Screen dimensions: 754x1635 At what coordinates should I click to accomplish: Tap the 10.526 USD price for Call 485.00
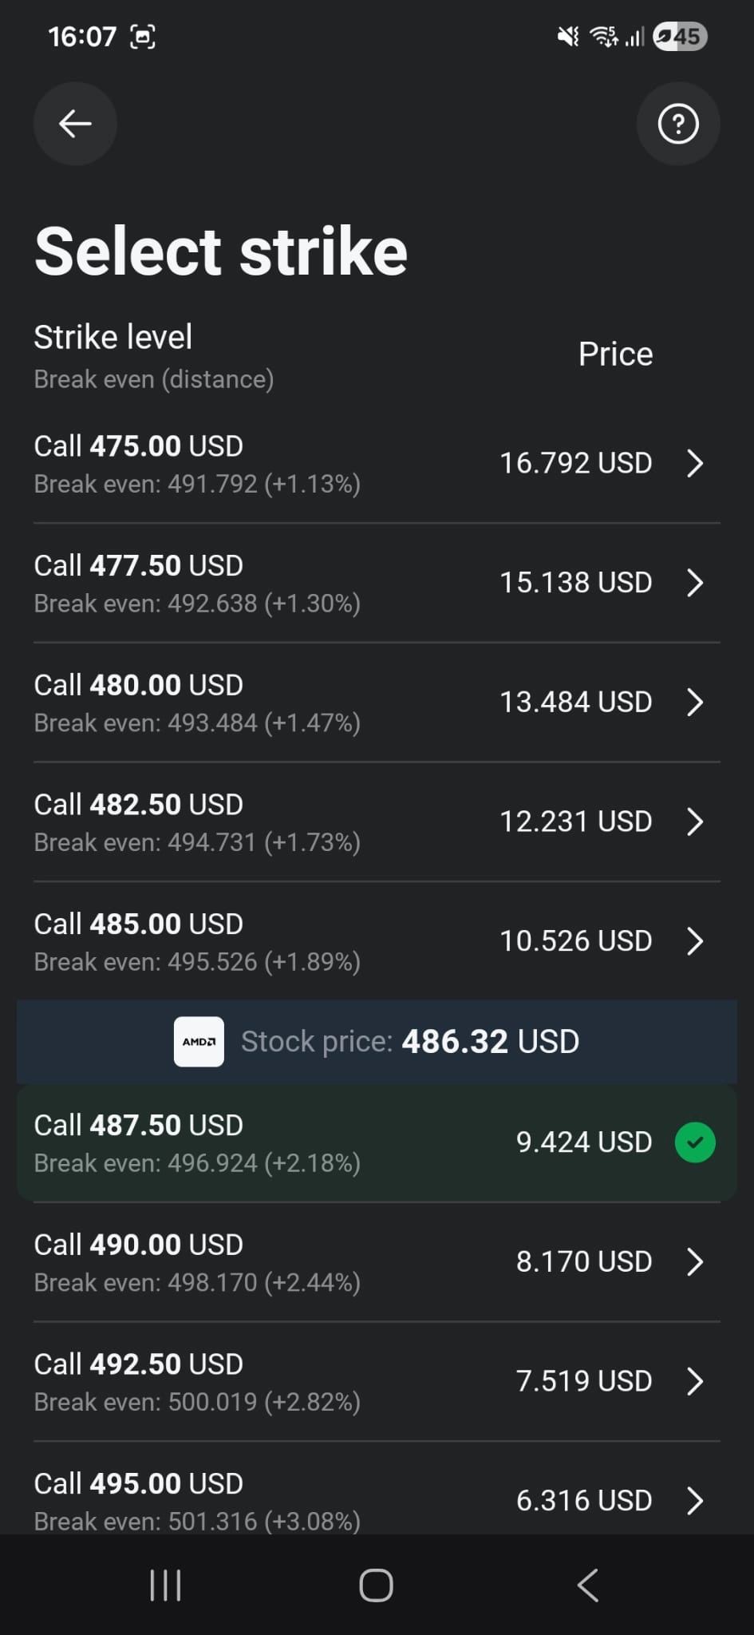tap(575, 940)
